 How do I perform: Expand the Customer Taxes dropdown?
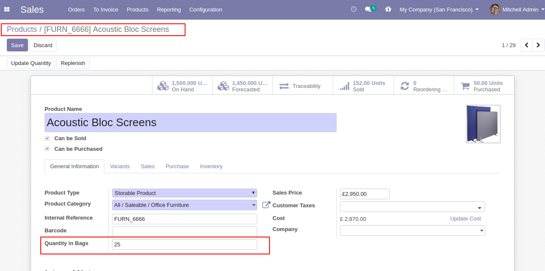pos(413,207)
